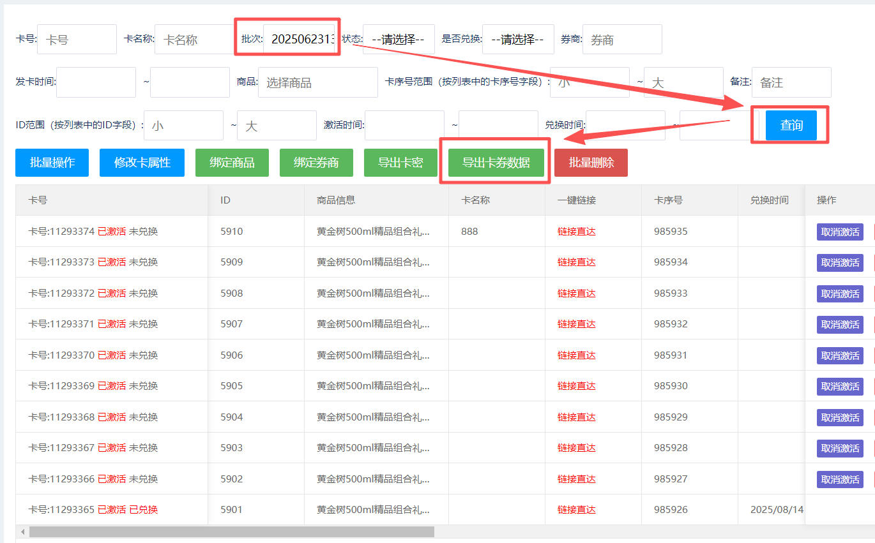This screenshot has width=875, height=543.
Task: Click the 导出卡密 export button
Action: click(x=400, y=163)
